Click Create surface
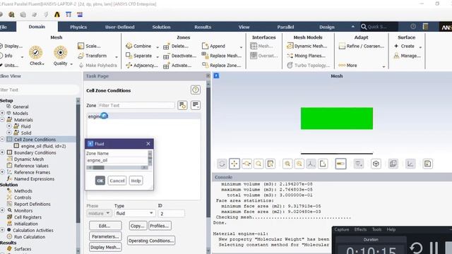 [x=404, y=46]
